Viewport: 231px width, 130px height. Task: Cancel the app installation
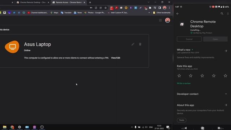pyautogui.click(x=189, y=39)
